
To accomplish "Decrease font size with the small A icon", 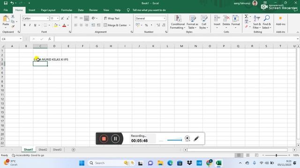I will point(67,18).
